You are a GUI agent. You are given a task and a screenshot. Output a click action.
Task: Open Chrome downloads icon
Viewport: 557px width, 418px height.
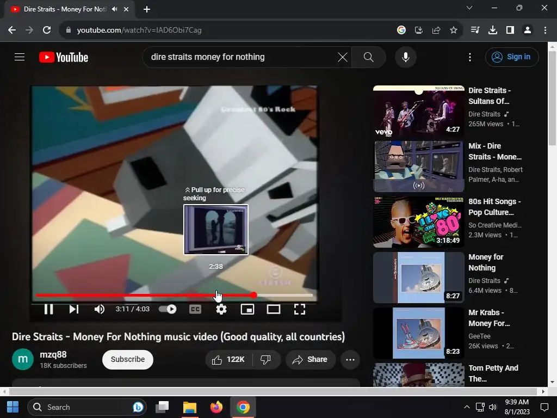tap(492, 30)
